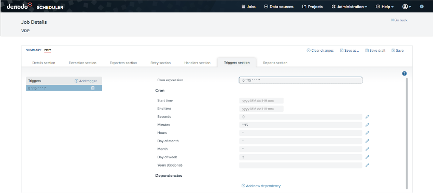The image size is (433, 194).
Task: Click the End time field
Action: tap(261, 109)
